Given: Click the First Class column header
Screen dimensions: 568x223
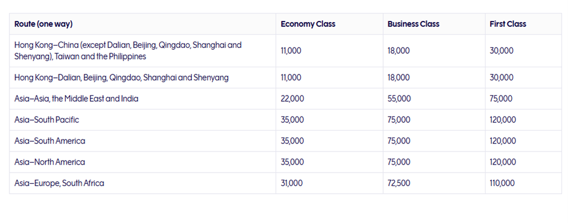Looking at the screenshot, I should [x=508, y=24].
